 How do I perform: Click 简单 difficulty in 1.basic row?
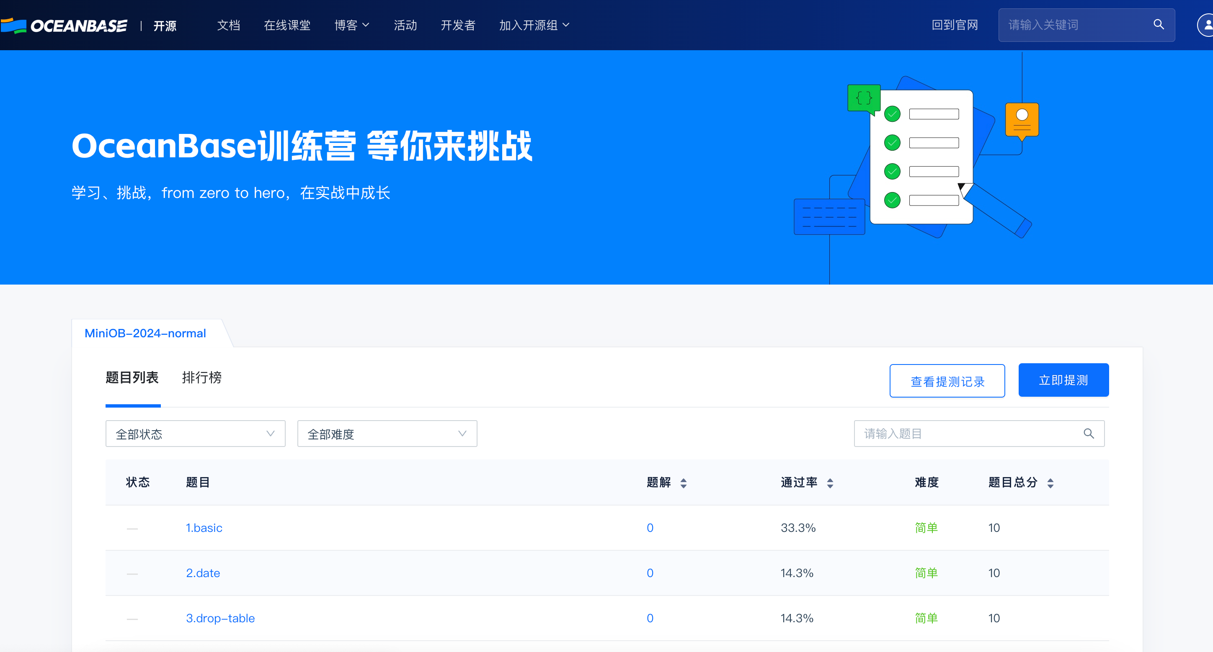(926, 528)
